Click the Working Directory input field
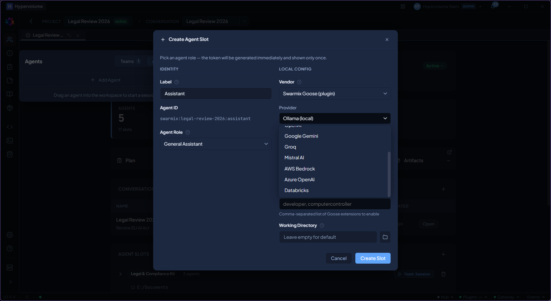Screen dimensions: 551x301 pos(328,237)
